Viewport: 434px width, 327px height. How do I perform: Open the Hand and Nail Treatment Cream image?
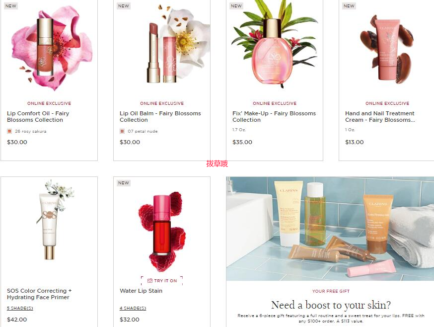click(x=387, y=49)
